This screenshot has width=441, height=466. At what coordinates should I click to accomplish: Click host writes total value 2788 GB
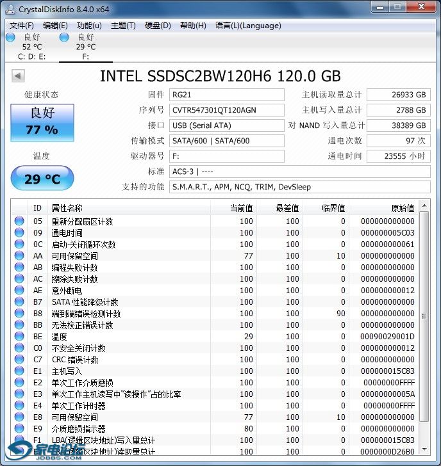point(399,110)
